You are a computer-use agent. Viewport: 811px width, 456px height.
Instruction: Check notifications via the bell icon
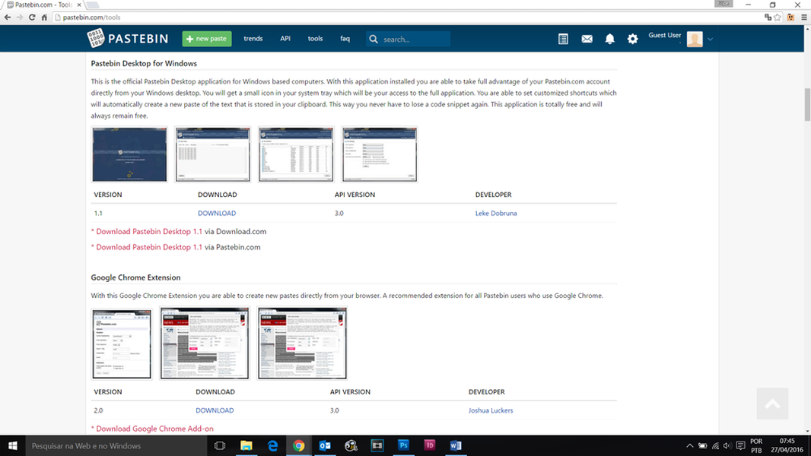[x=609, y=38]
